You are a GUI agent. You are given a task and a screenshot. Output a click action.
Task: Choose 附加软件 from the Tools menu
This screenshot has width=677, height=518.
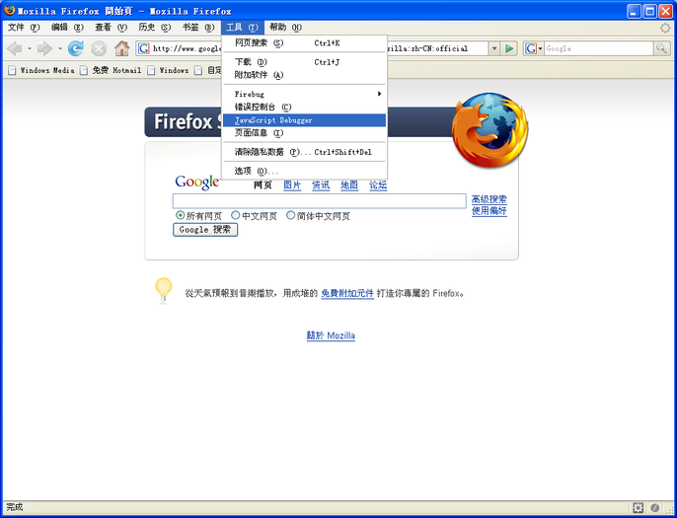point(304,75)
